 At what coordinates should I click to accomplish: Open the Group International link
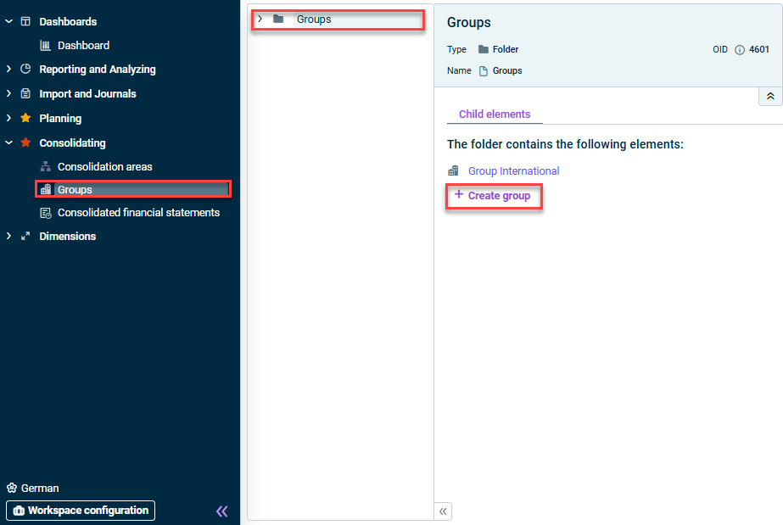click(513, 171)
